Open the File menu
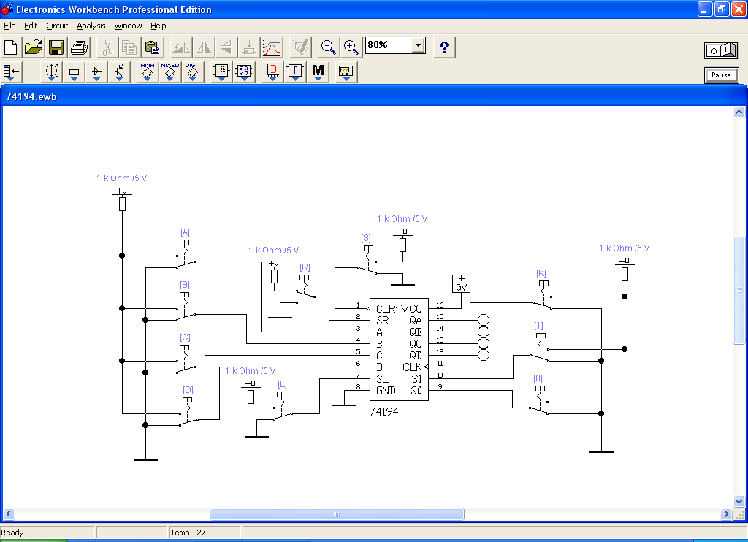This screenshot has width=748, height=542. coord(9,26)
